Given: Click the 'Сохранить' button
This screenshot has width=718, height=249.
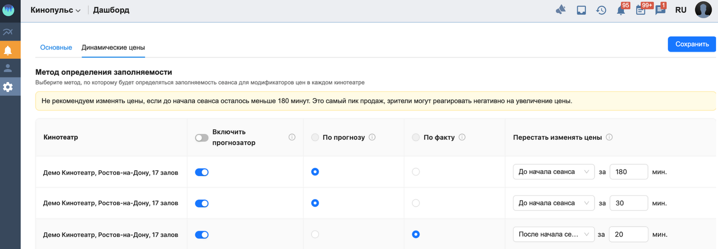Looking at the screenshot, I should [692, 44].
